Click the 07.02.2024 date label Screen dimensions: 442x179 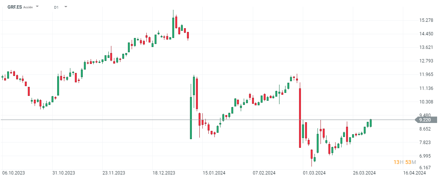tap(264, 173)
